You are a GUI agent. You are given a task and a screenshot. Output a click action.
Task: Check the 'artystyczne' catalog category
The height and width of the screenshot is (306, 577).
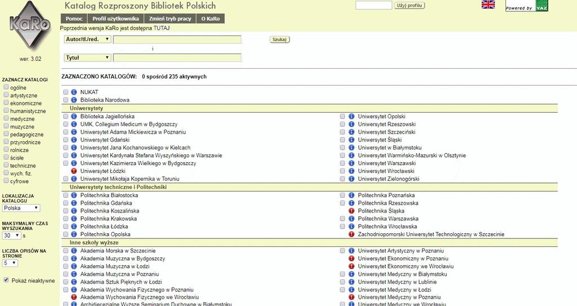(x=6, y=95)
